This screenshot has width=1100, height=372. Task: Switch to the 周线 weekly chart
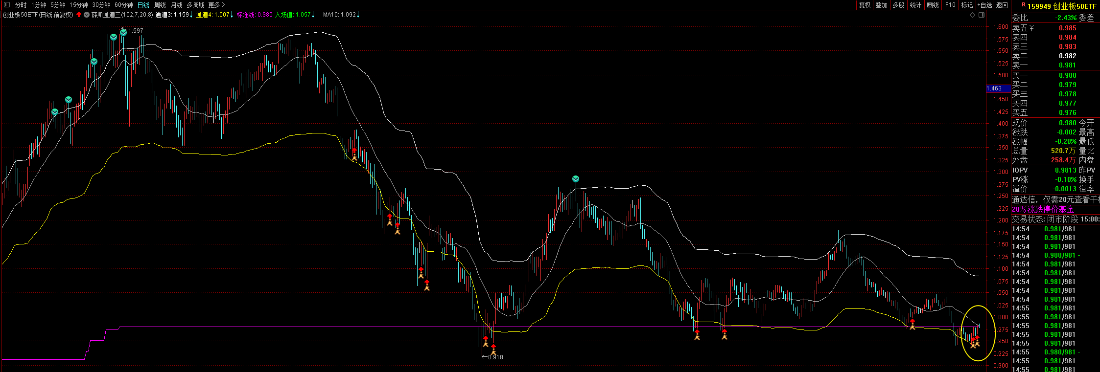(x=160, y=5)
